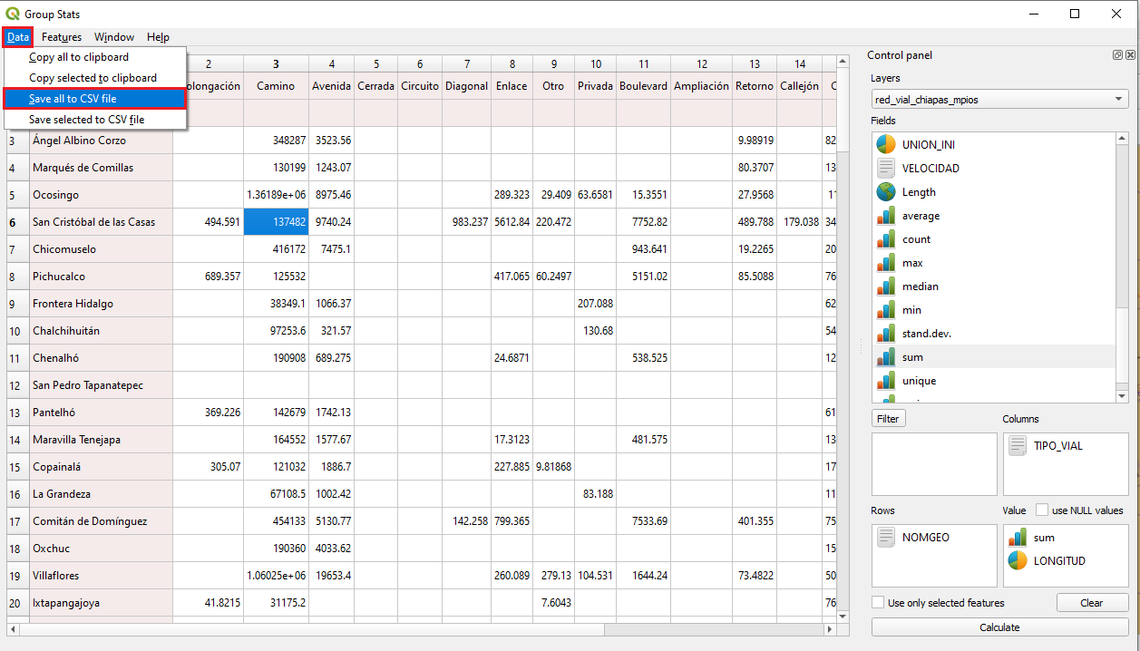This screenshot has width=1140, height=651.
Task: Click the Length globe icon in Fields
Action: point(886,192)
